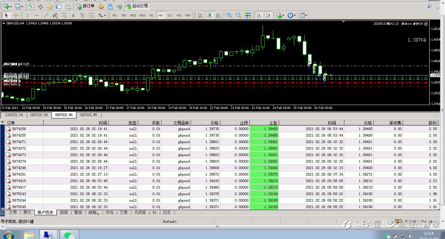The image size is (445, 239).
Task: Click the horizontal scrollbar at window bottom
Action: (218, 227)
